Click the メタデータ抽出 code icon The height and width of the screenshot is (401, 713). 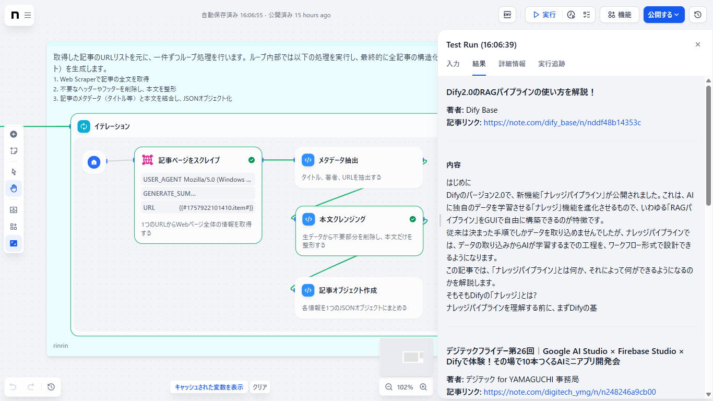[x=308, y=160]
